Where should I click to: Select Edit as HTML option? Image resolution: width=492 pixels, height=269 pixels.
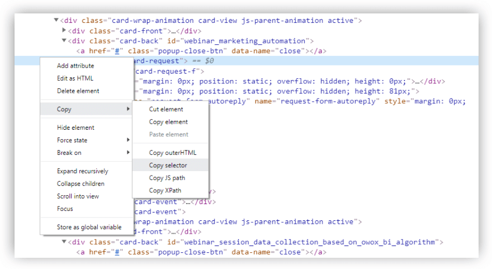coord(75,78)
